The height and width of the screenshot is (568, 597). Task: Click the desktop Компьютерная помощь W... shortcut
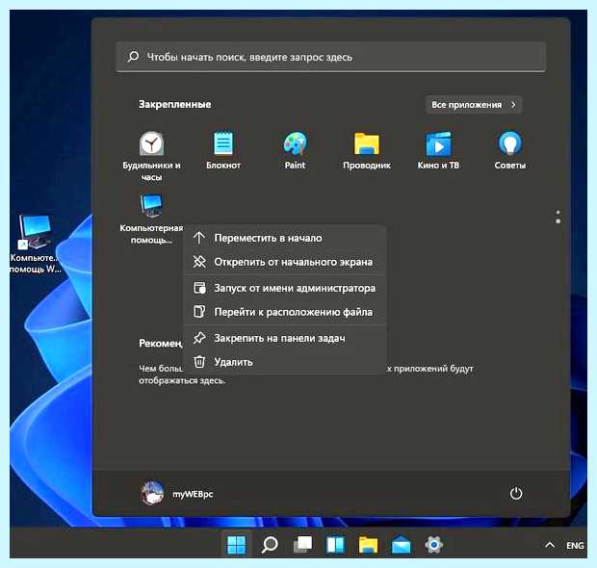coord(35,244)
